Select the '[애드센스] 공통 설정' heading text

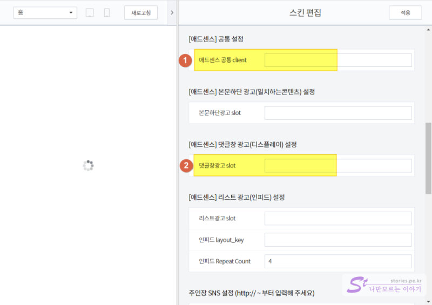click(216, 39)
